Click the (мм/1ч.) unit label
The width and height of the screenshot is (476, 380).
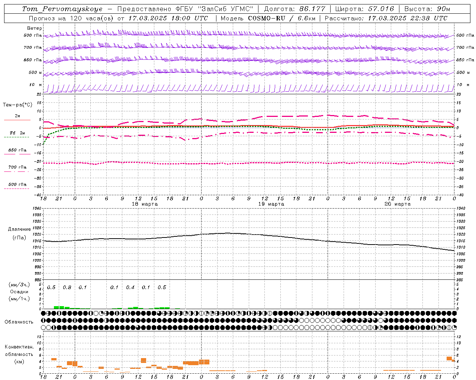pyautogui.click(x=19, y=299)
